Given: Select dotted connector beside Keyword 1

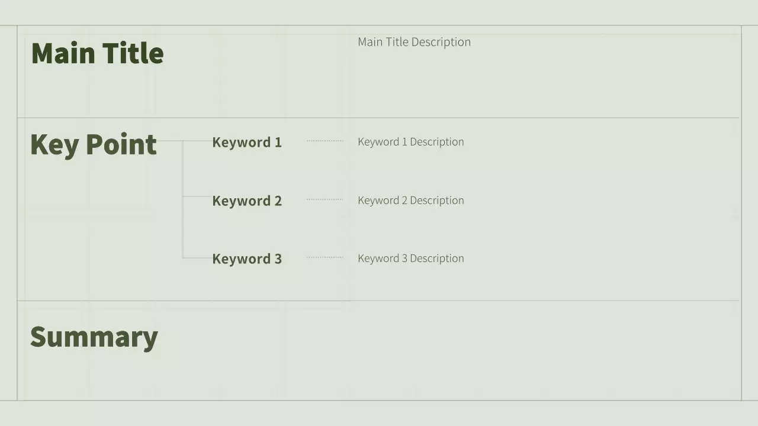Looking at the screenshot, I should [x=325, y=141].
